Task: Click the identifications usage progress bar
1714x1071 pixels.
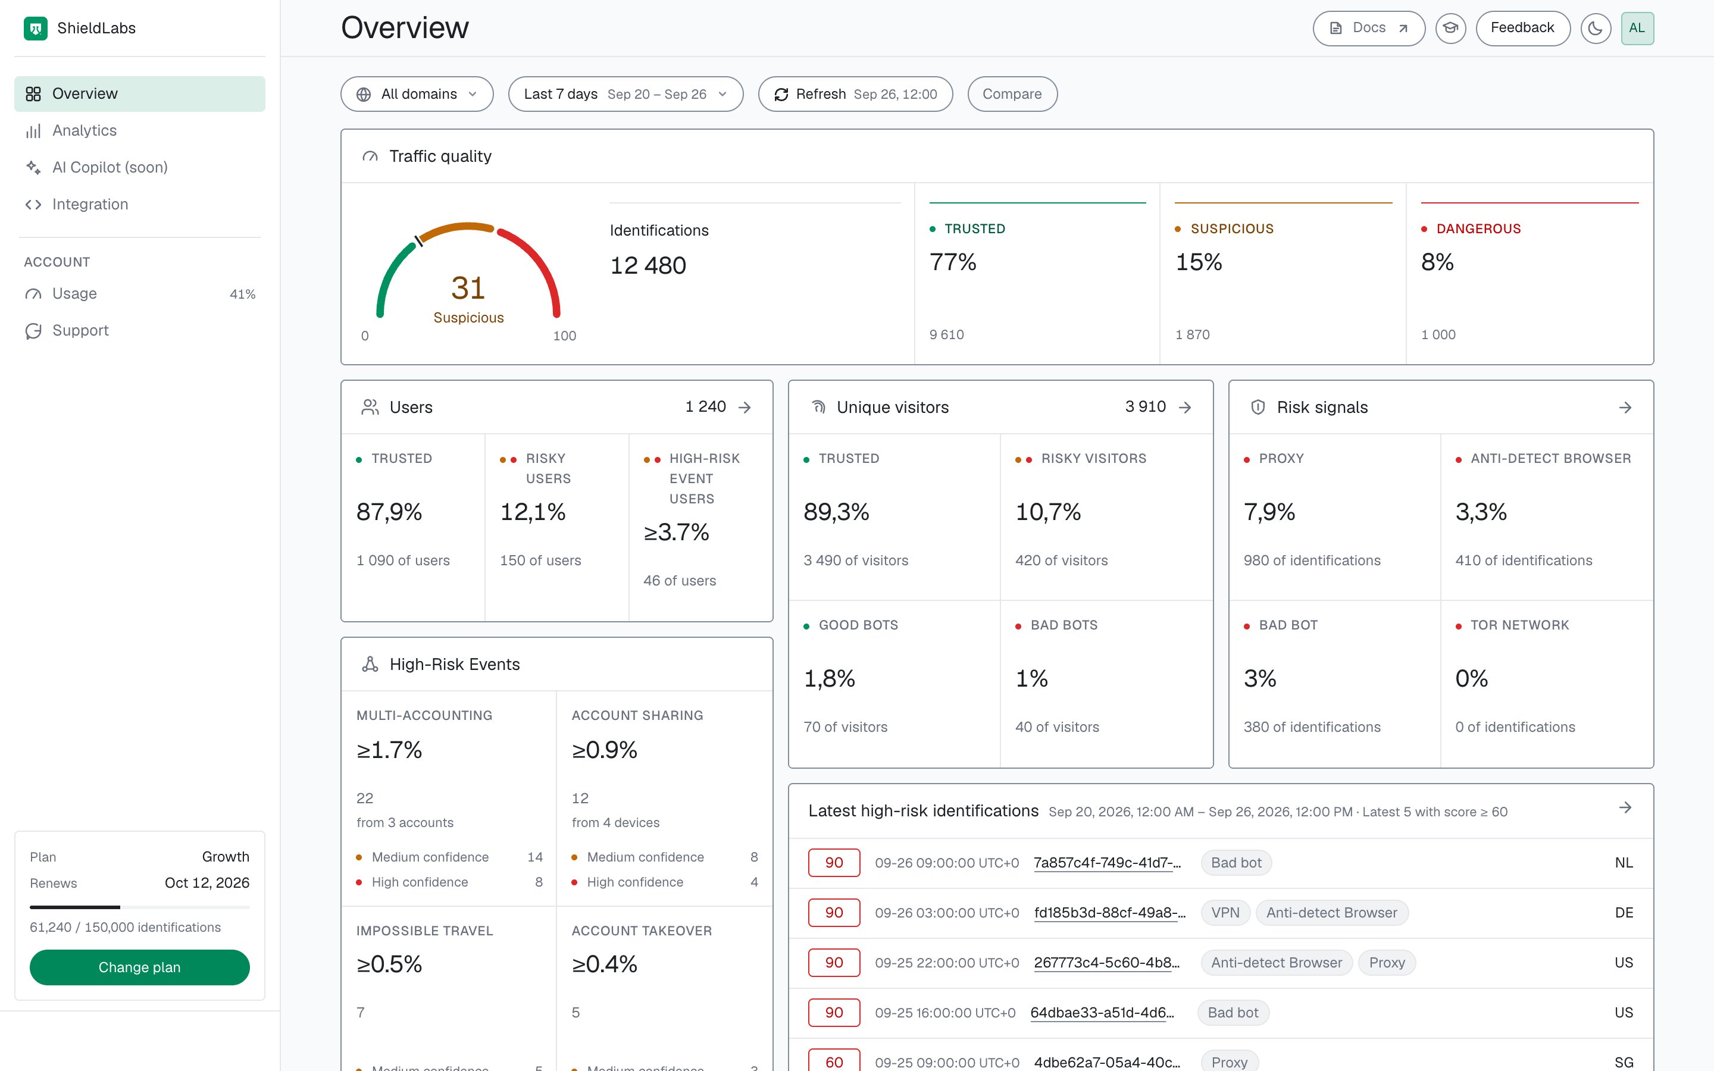Action: 139,907
